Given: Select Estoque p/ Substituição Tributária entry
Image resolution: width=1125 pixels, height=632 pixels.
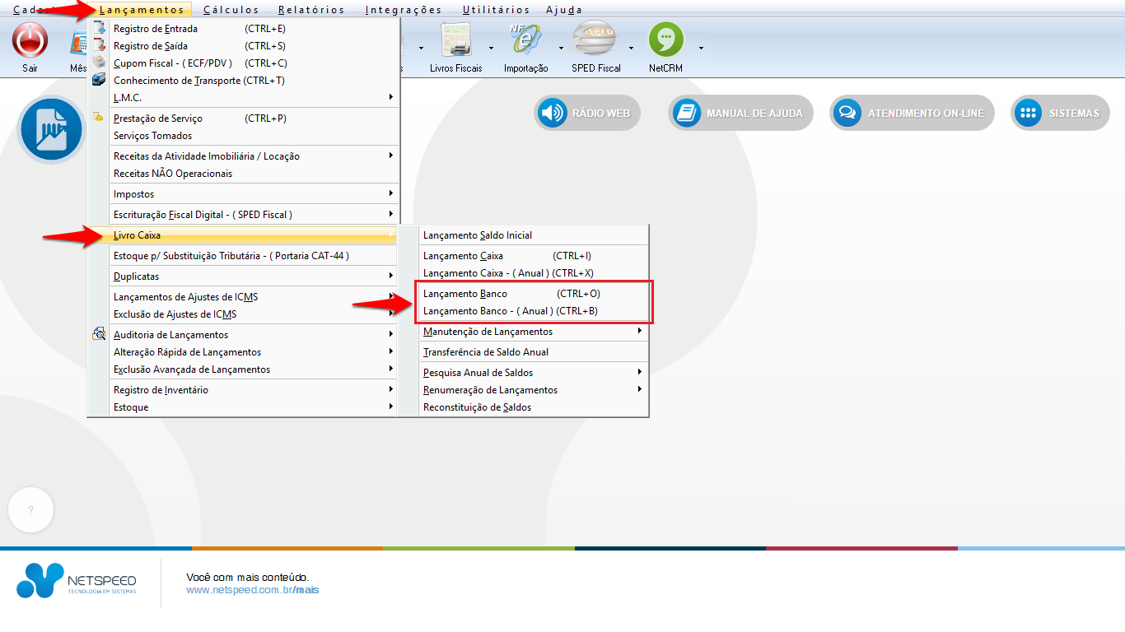Looking at the screenshot, I should 254,256.
